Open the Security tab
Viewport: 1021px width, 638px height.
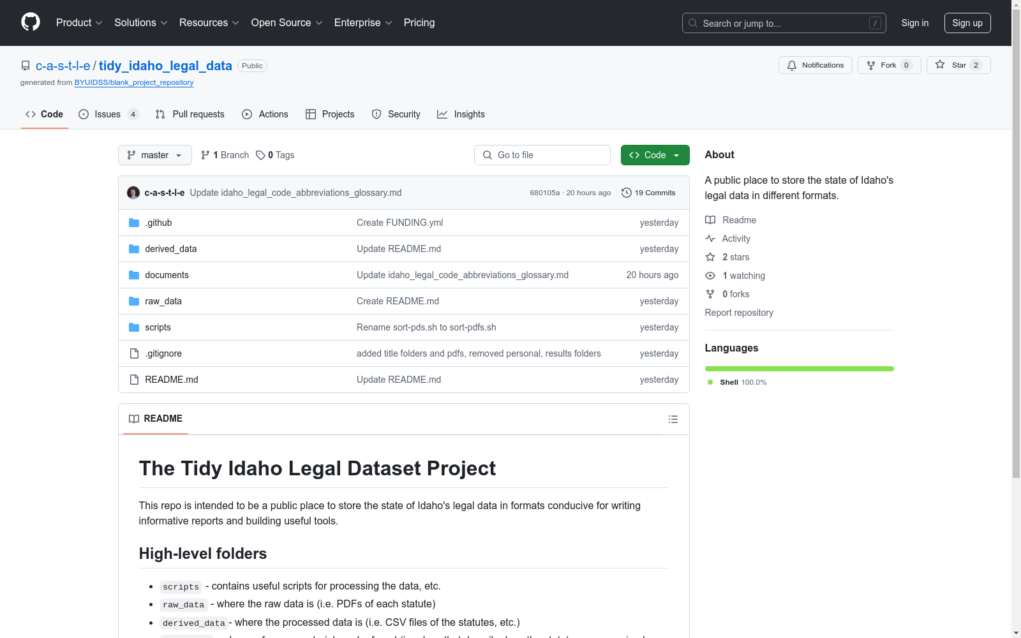(396, 114)
